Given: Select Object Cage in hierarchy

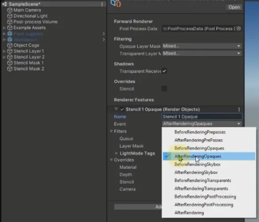Looking at the screenshot, I should (27, 45).
